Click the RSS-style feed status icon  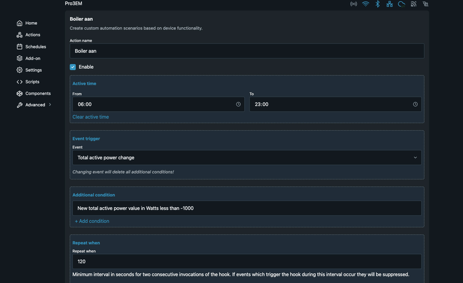pos(413,4)
